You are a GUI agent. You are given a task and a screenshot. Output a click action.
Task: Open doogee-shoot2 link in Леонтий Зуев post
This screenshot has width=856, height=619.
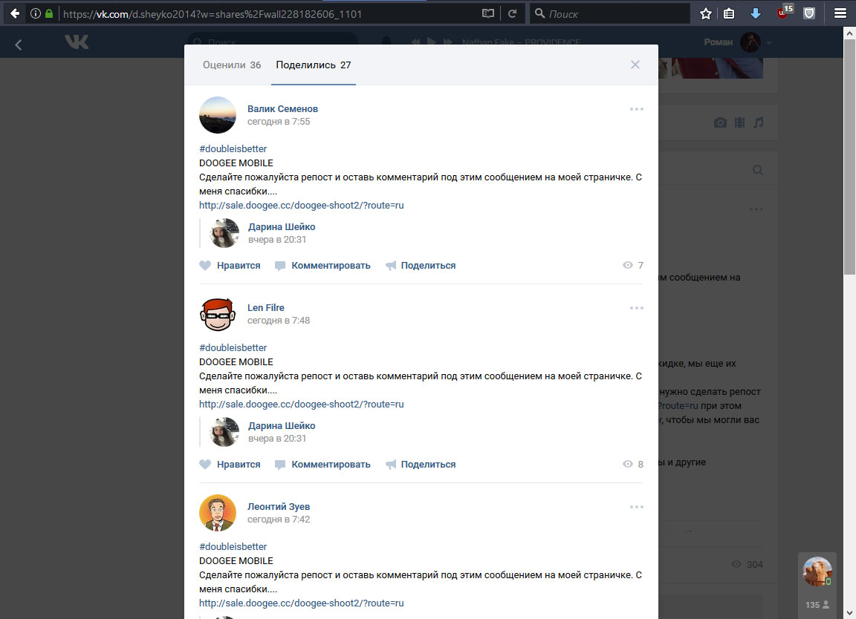302,603
